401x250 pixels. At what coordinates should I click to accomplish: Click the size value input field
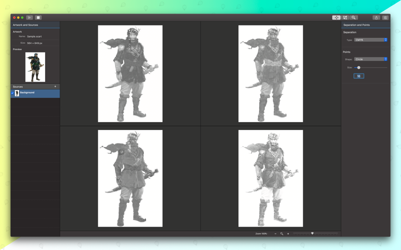358,76
